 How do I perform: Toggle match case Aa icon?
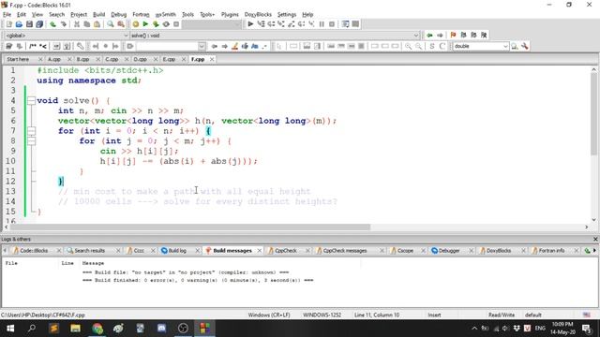point(255,46)
